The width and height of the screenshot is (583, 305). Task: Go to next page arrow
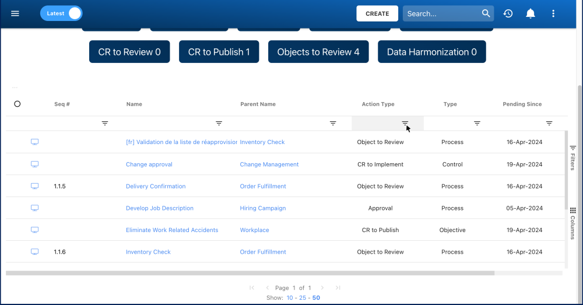[x=322, y=288]
